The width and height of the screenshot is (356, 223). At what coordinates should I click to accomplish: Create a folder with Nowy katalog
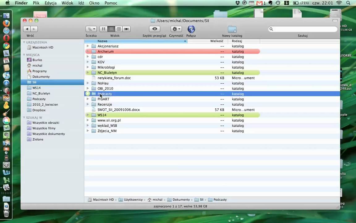(232, 29)
